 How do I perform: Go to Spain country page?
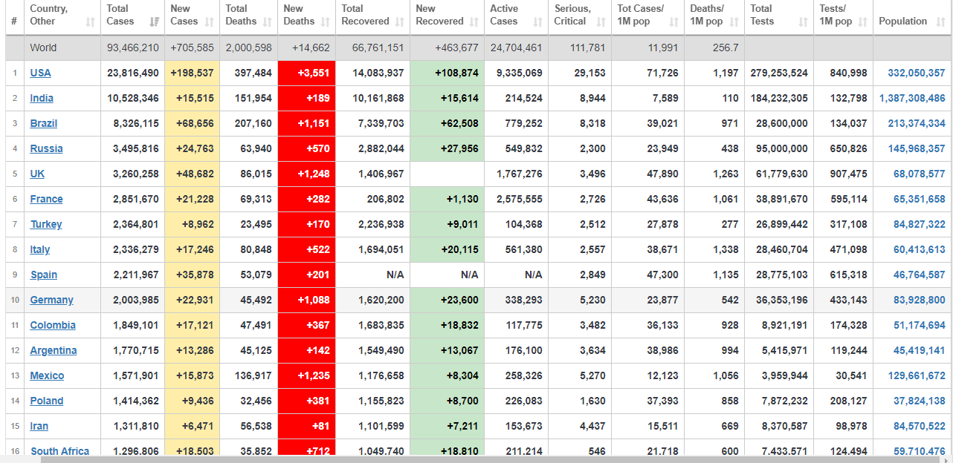44,275
